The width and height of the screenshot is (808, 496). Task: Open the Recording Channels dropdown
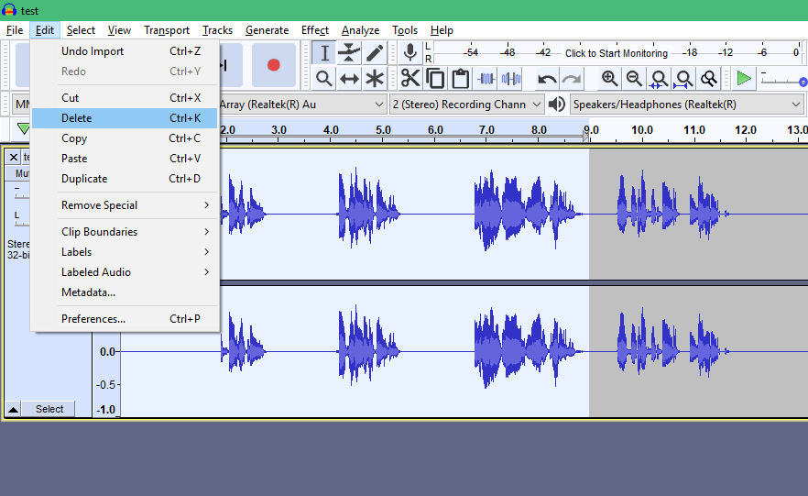point(466,105)
